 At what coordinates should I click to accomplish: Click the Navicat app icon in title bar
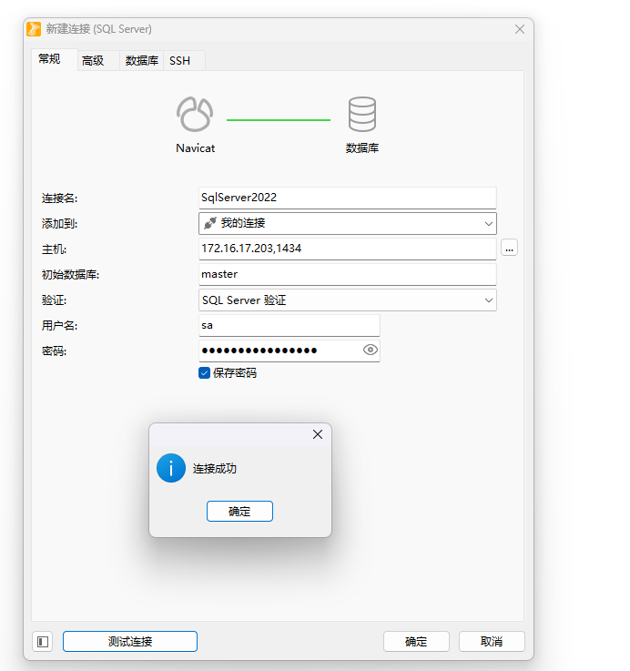34,29
